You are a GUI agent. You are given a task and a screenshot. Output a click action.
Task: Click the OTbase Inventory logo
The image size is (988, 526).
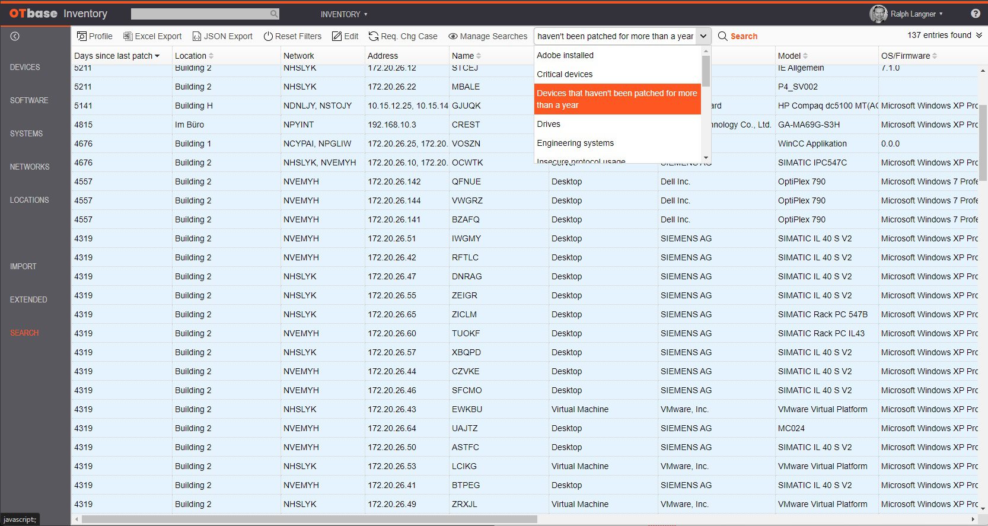(58, 13)
